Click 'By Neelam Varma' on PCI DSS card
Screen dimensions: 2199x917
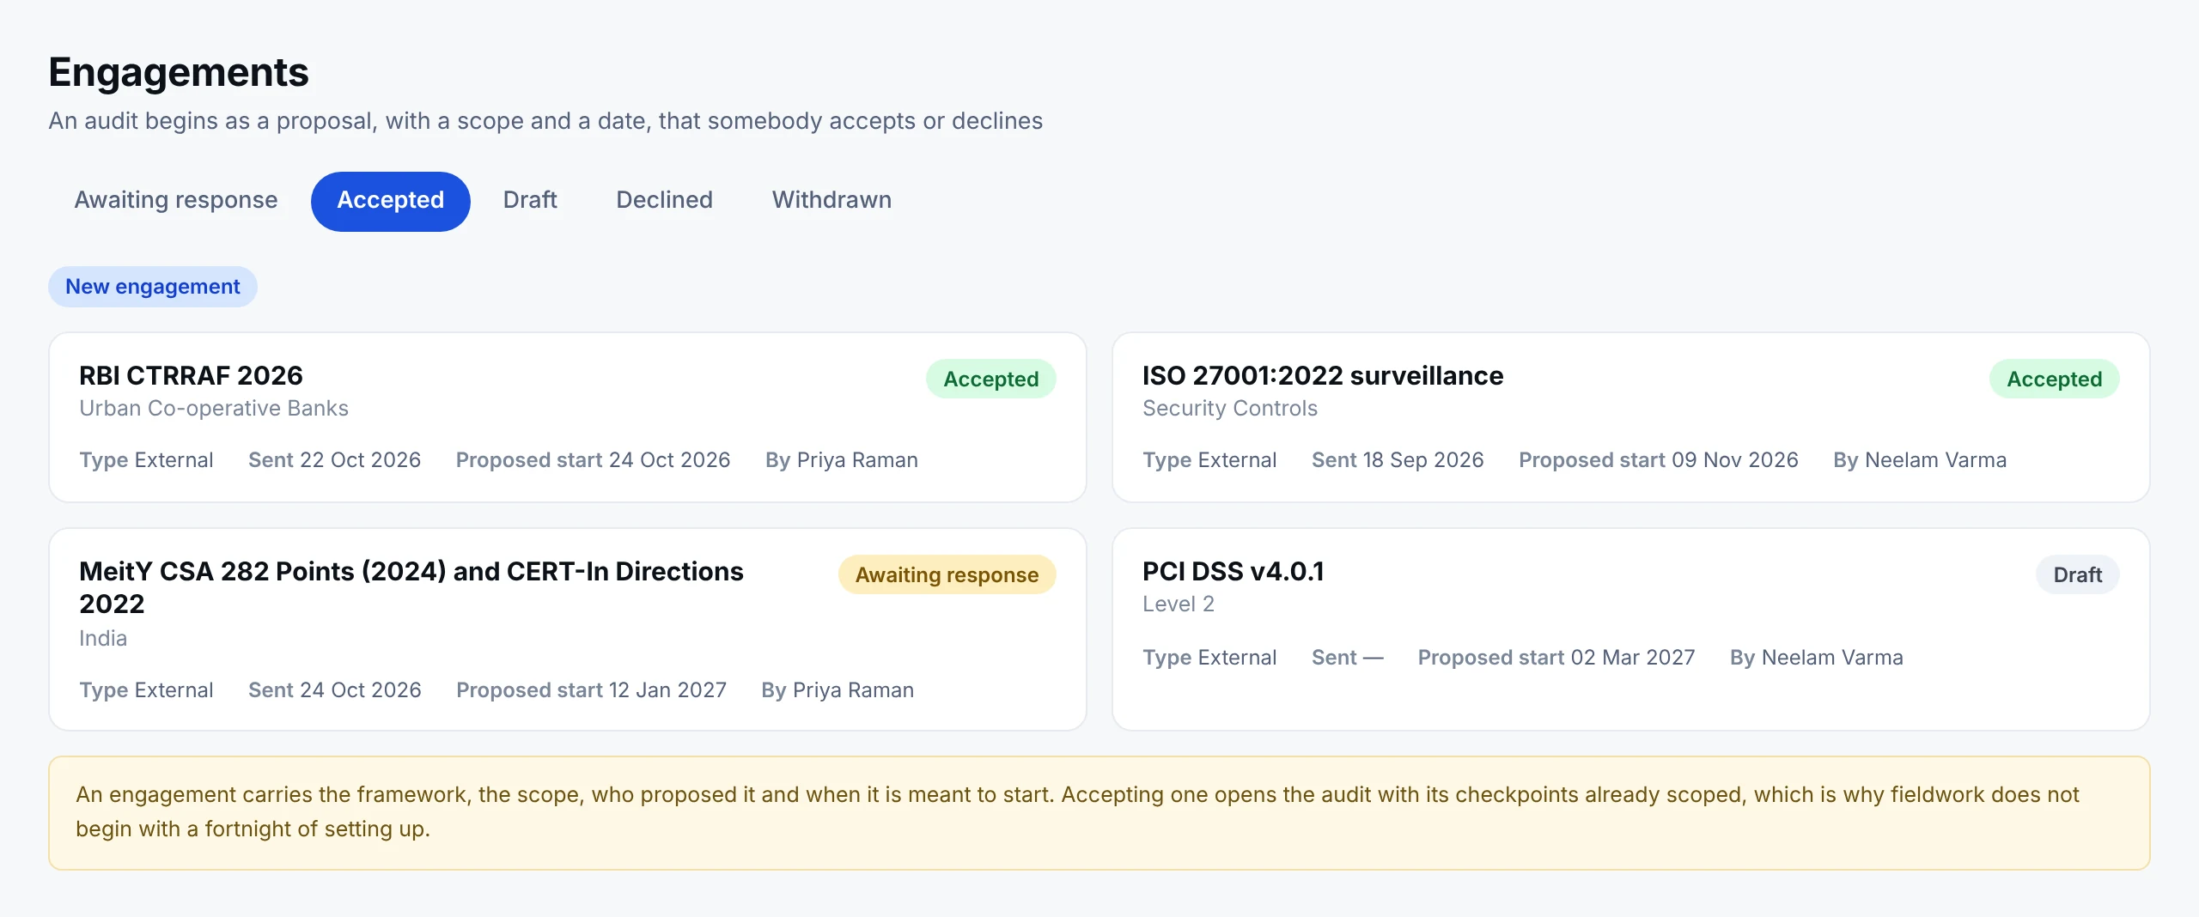pos(1817,658)
